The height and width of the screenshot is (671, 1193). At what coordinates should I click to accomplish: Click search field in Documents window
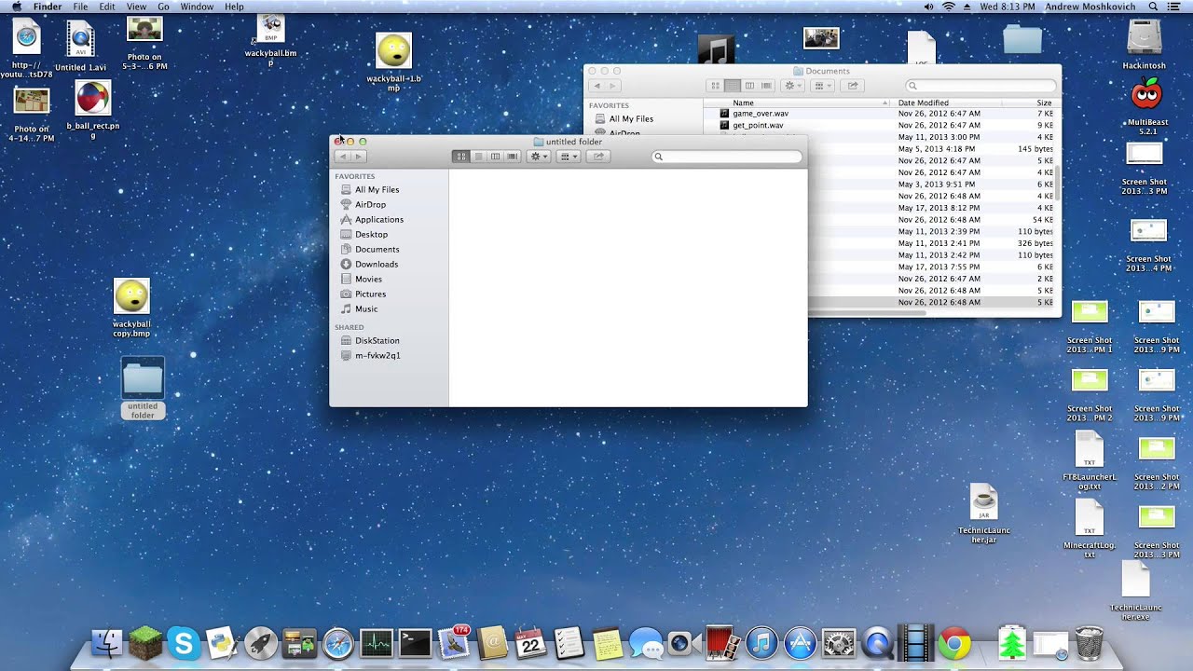click(980, 86)
